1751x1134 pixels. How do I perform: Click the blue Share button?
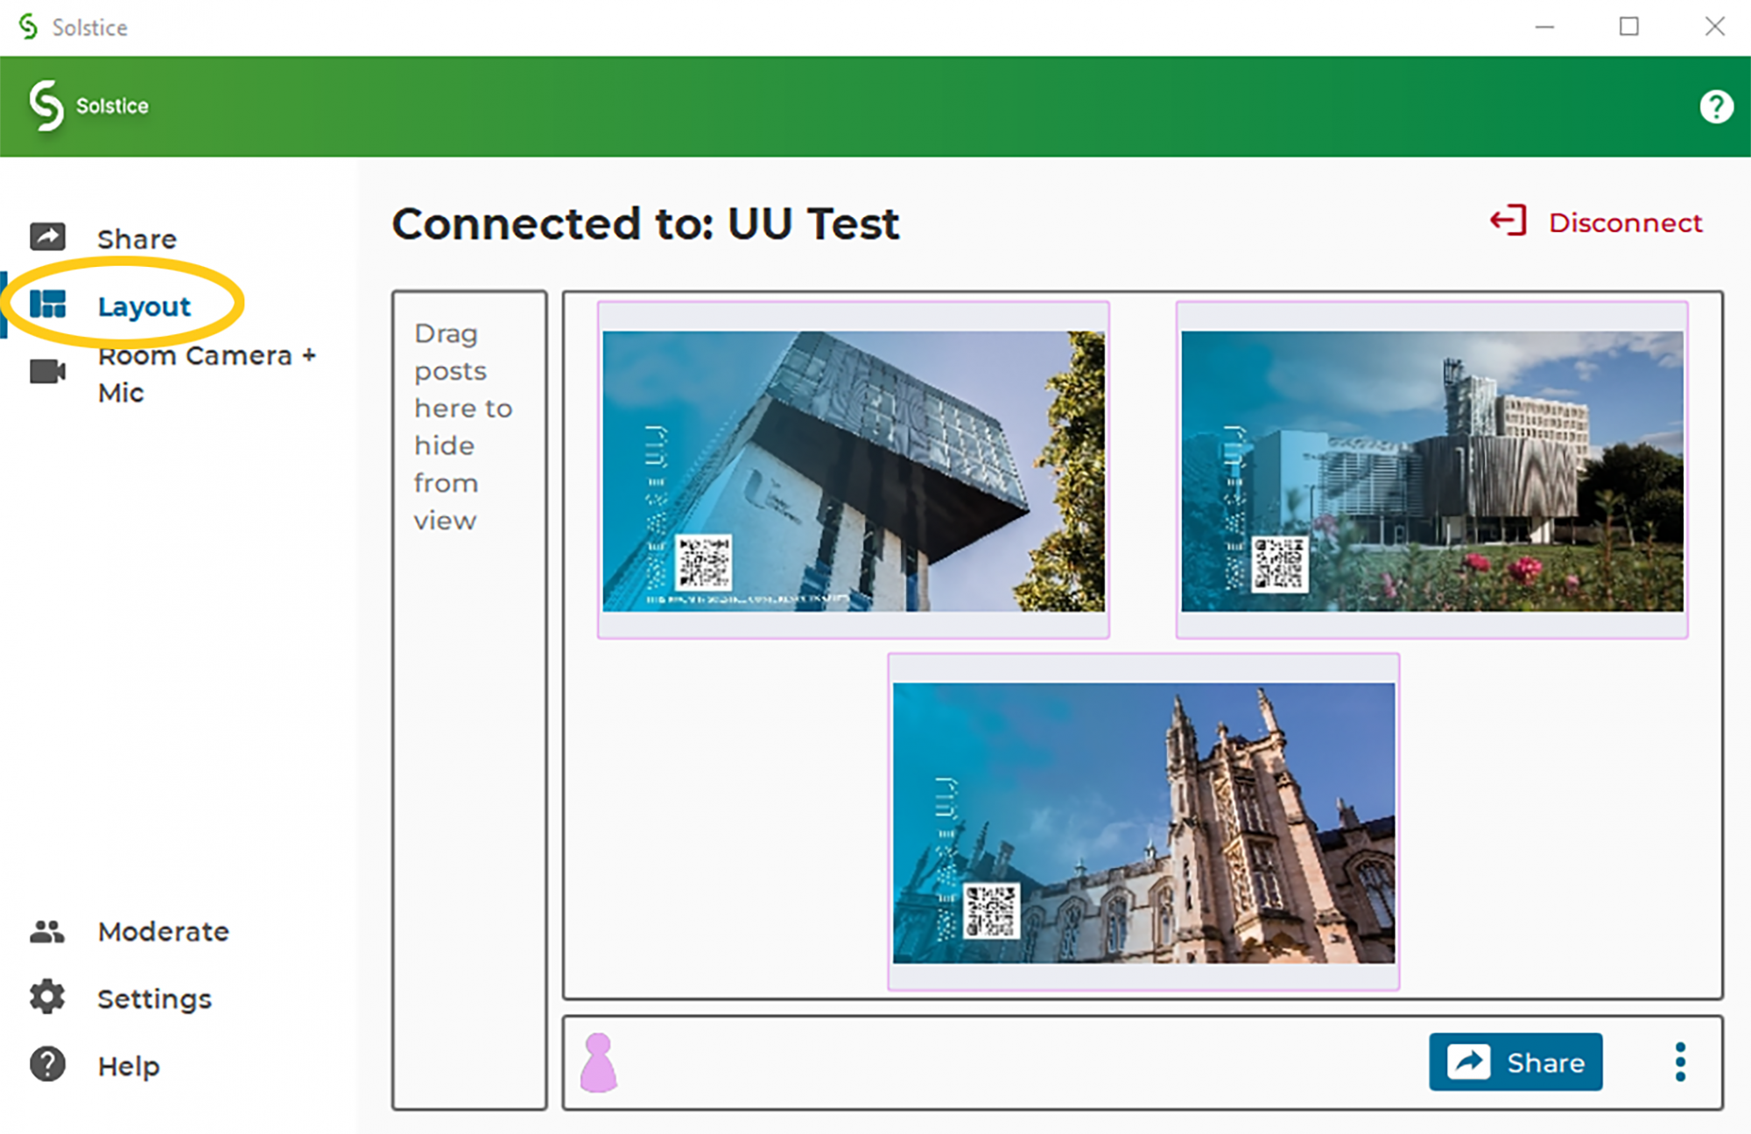coord(1515,1062)
